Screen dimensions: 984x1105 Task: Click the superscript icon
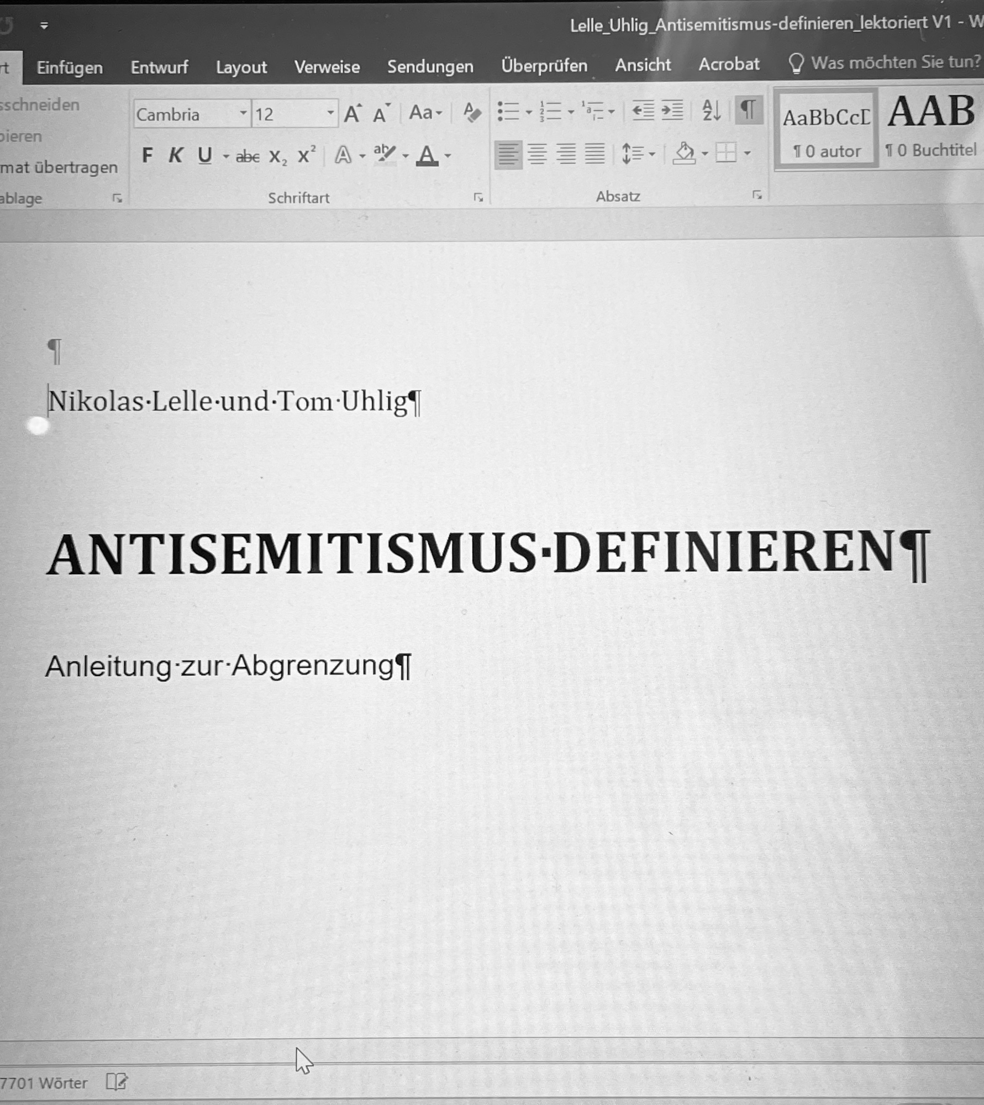coord(306,156)
